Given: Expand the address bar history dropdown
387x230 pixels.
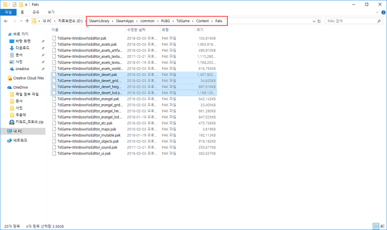Looking at the screenshot, I should 314,21.
